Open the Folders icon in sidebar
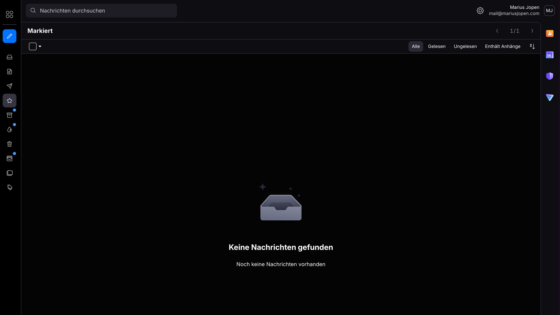This screenshot has height=315, width=560. click(x=10, y=173)
